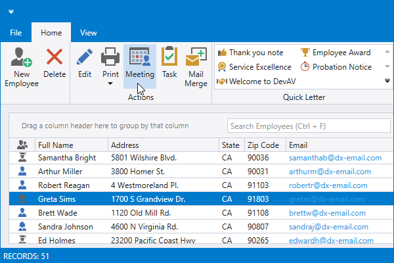Image resolution: width=394 pixels, height=263 pixels.
Task: Click the Edit pencil icon
Action: point(85,57)
